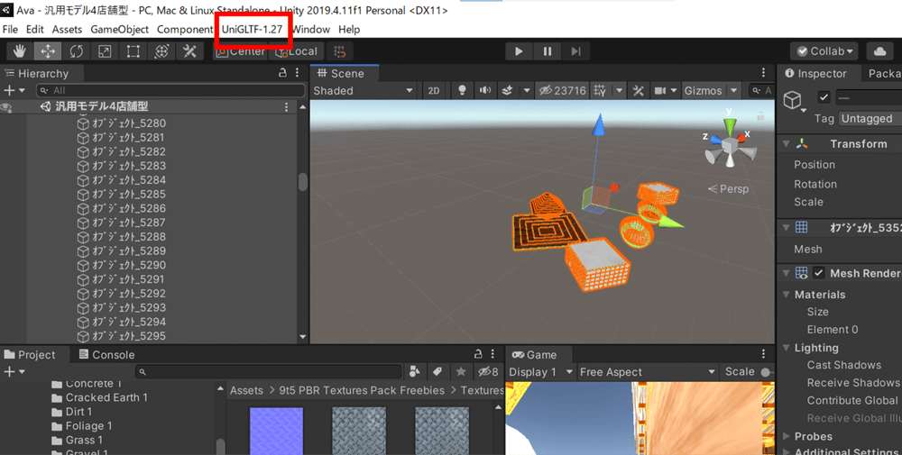Toggle visibility of 汎用モデル4店舗型 scene
902x455 pixels.
point(6,107)
